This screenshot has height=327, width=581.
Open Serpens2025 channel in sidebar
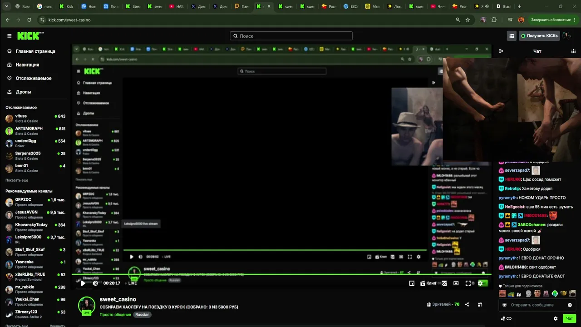35,156
